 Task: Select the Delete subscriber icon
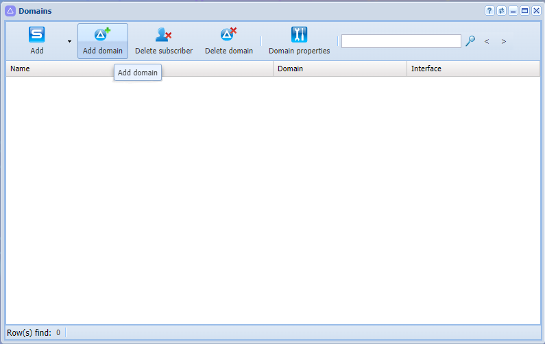tap(163, 34)
